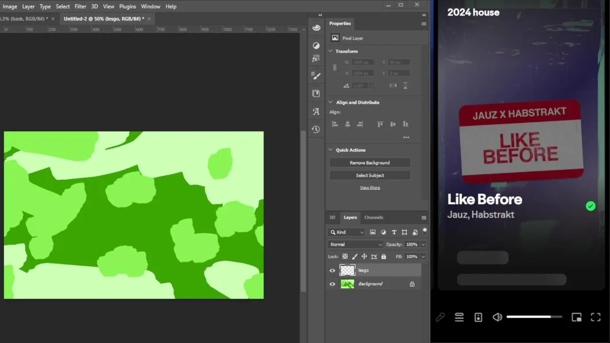Open the Plugins menu
The height and width of the screenshot is (343, 610).
(128, 6)
